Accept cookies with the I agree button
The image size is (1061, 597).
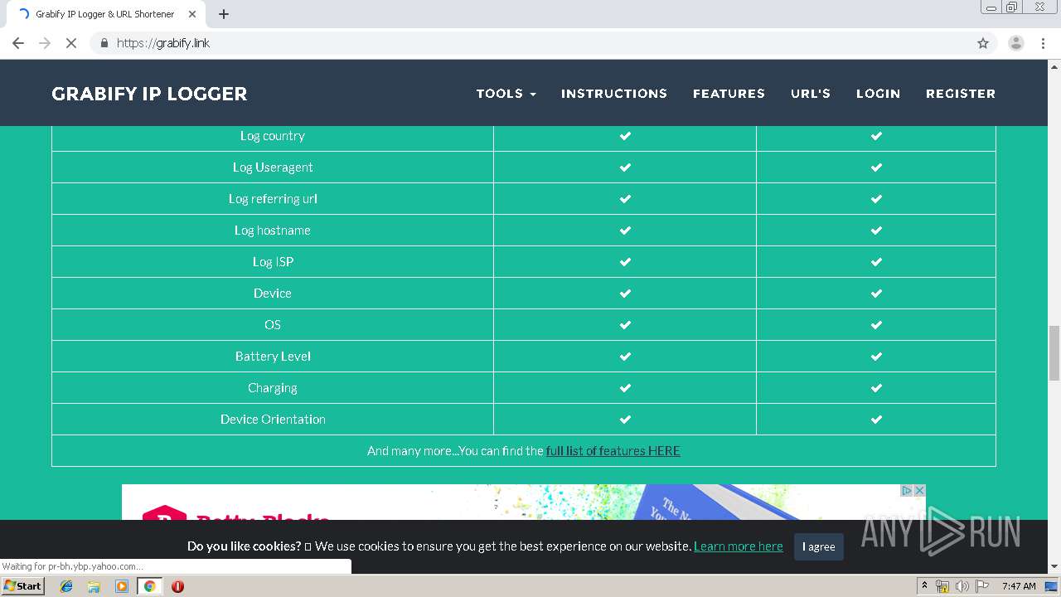click(818, 546)
